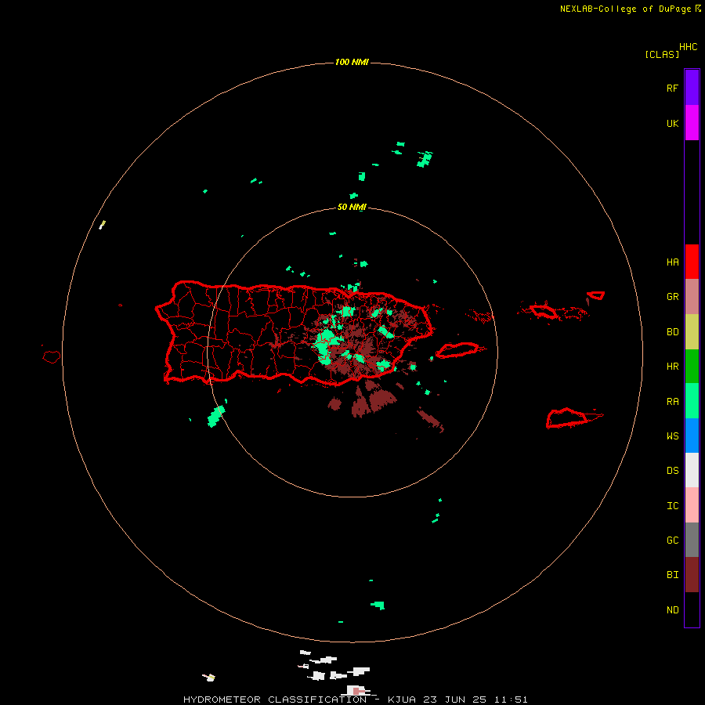Click the GC gray legend swatch
The image size is (705, 705).
(692, 540)
